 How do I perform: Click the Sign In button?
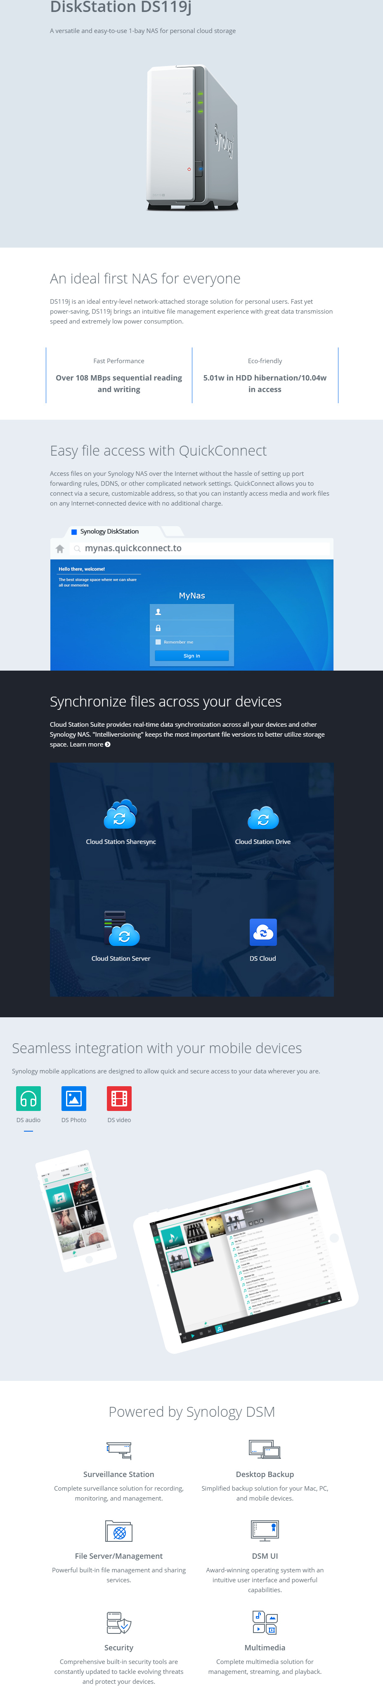point(192,655)
